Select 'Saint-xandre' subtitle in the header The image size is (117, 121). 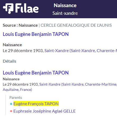point(65,13)
